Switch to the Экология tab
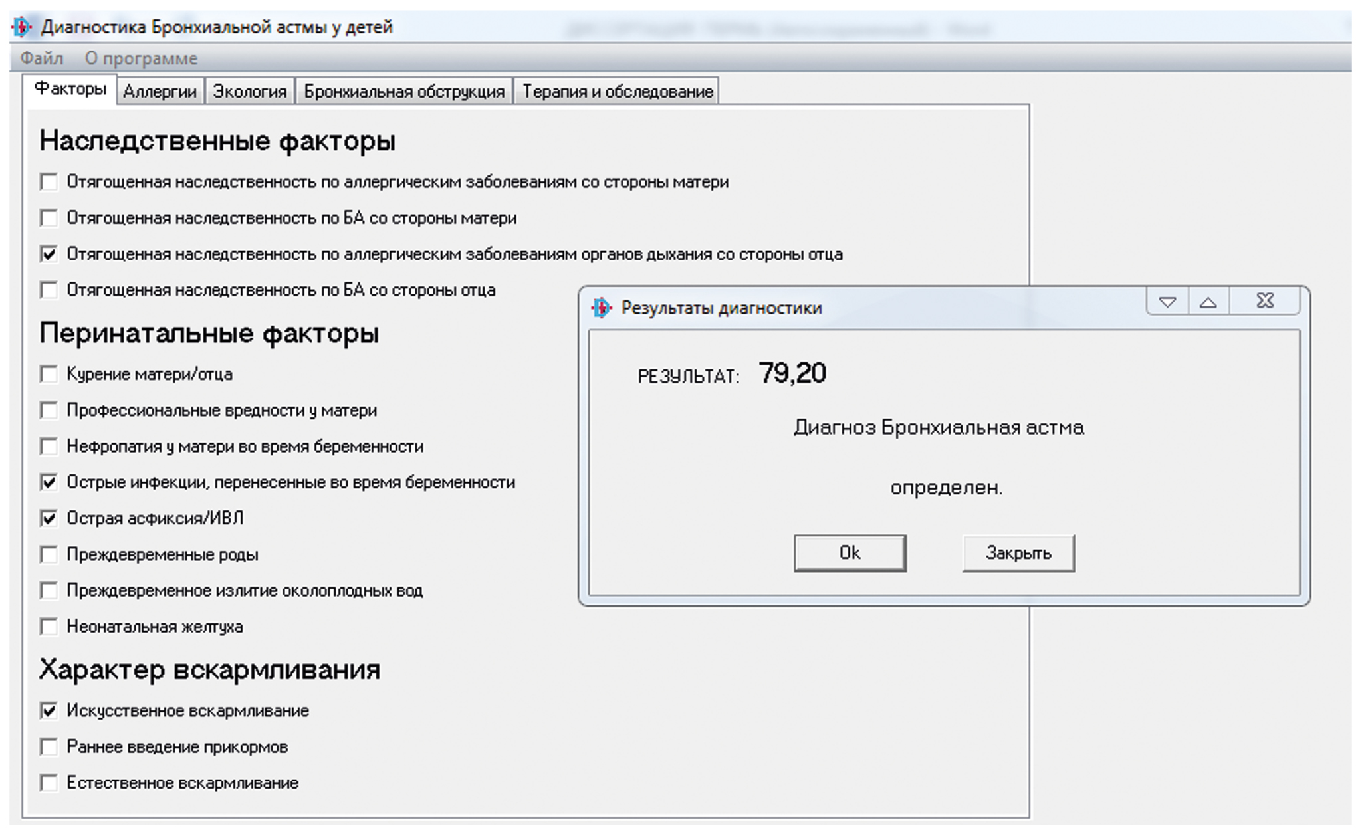This screenshot has height=832, width=1360. [250, 92]
